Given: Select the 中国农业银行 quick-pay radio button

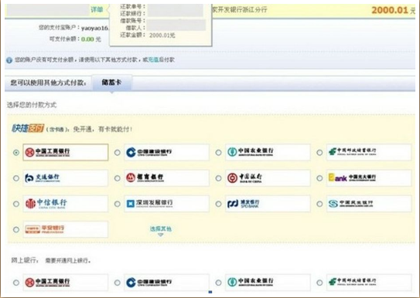Looking at the screenshot, I should tap(219, 152).
